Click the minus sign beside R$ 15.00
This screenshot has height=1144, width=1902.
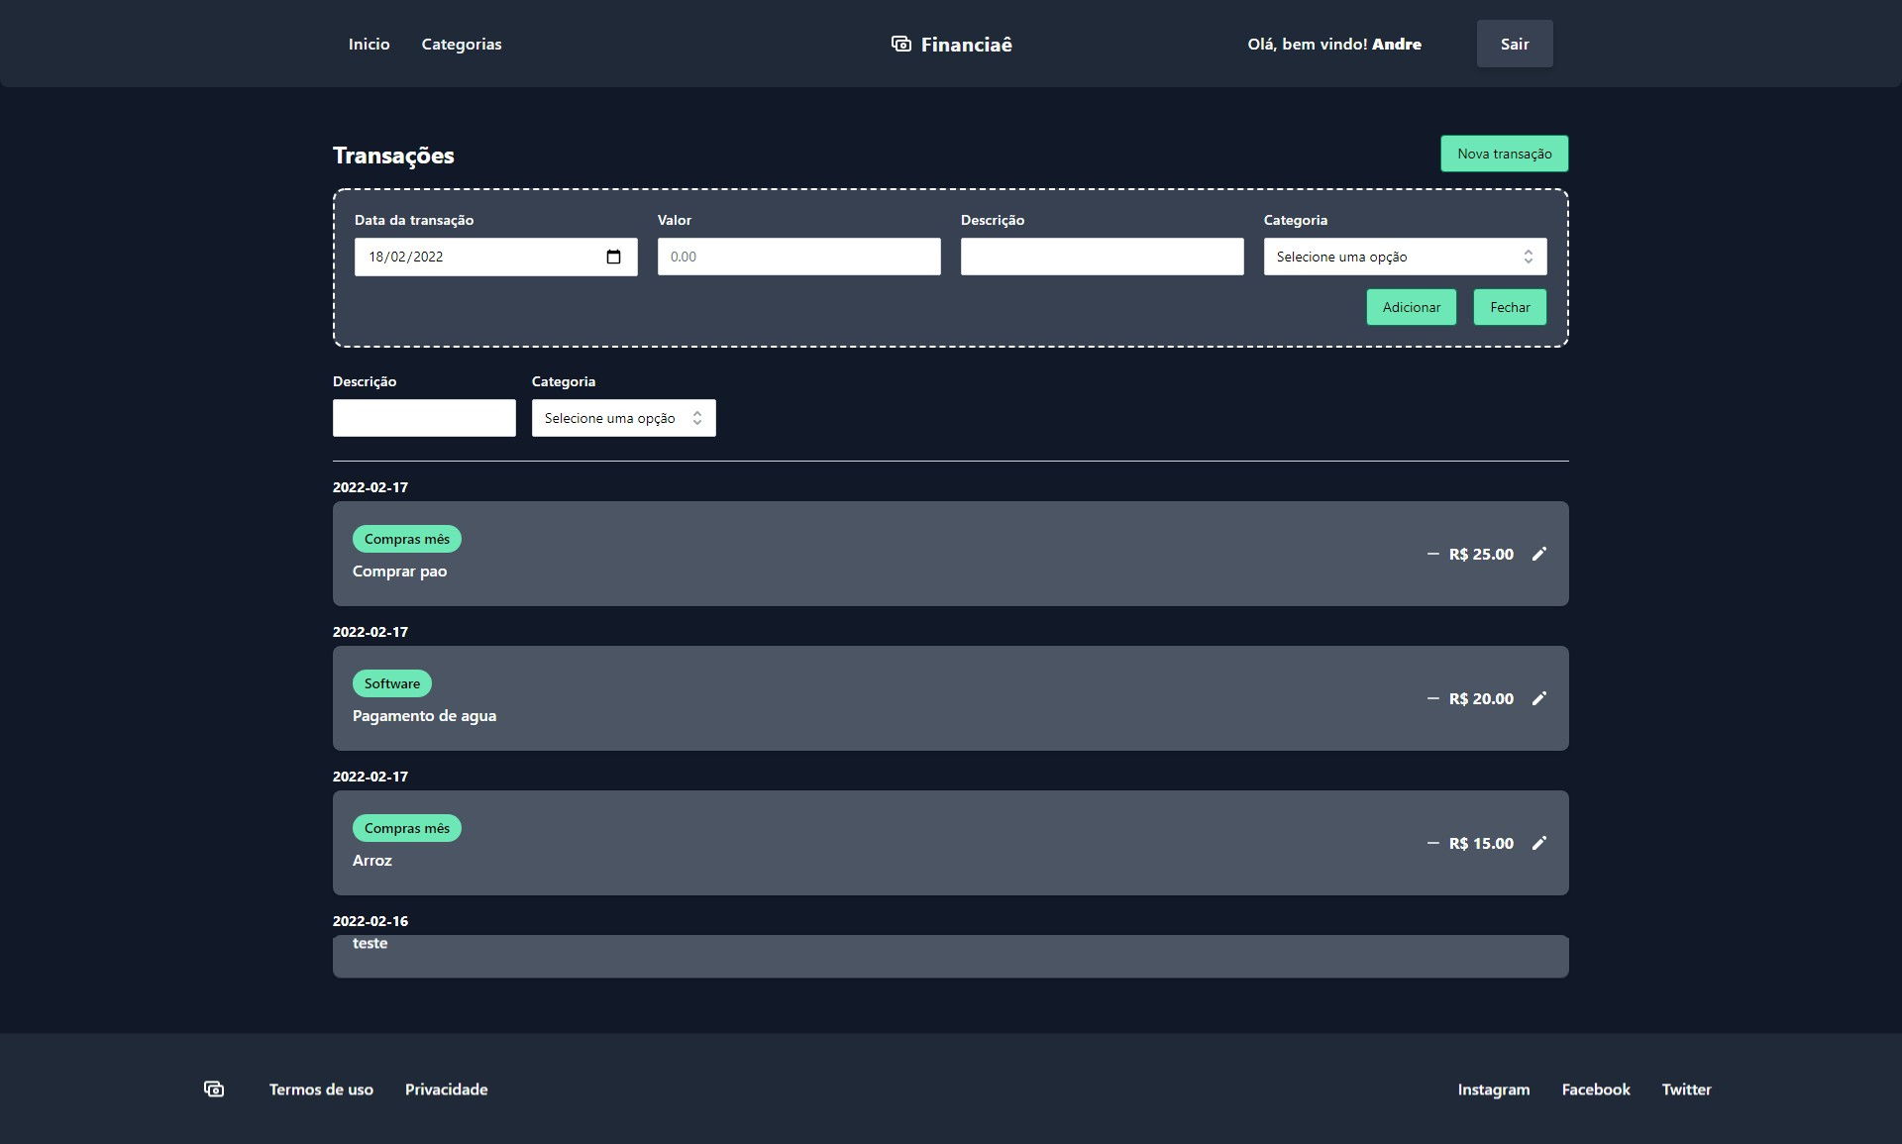[x=1432, y=843]
